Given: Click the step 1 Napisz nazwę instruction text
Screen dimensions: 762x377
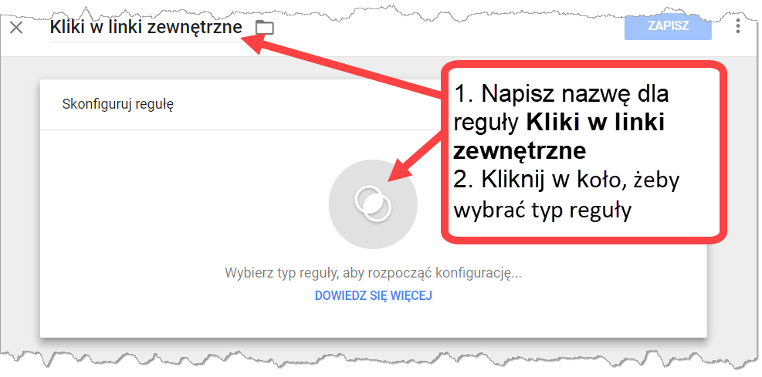Looking at the screenshot, I should coord(560,123).
